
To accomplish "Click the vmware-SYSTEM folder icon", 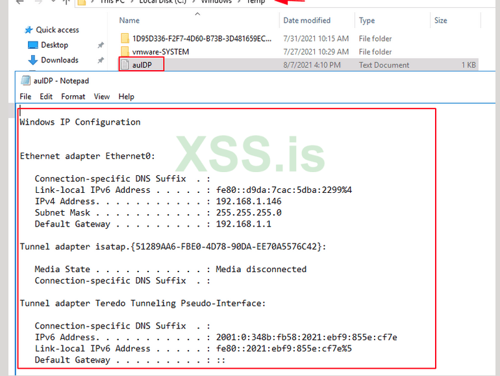I will click(x=125, y=51).
